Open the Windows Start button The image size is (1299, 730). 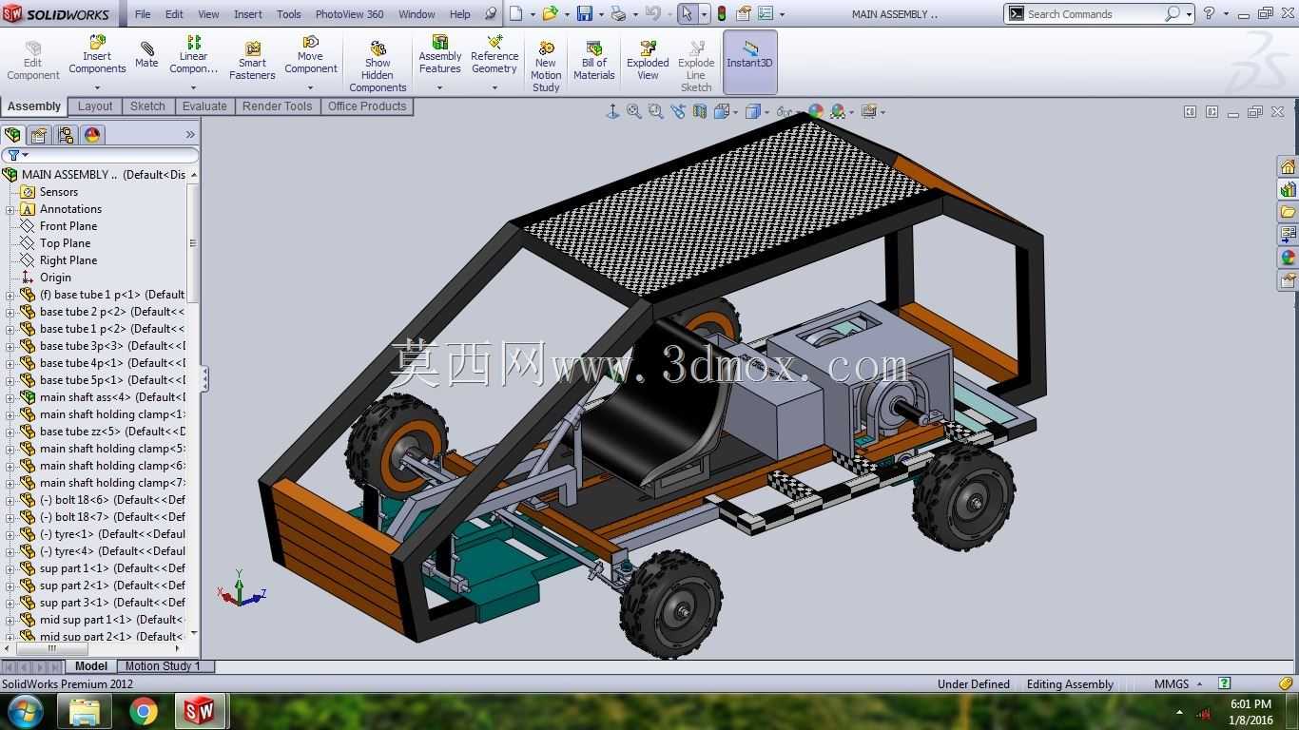[25, 711]
